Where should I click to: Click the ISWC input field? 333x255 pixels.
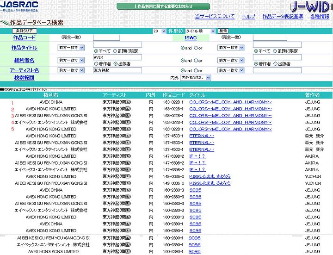click(270, 38)
